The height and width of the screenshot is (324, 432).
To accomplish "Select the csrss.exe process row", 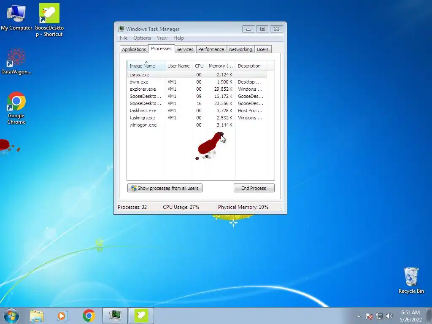I will tap(197, 75).
